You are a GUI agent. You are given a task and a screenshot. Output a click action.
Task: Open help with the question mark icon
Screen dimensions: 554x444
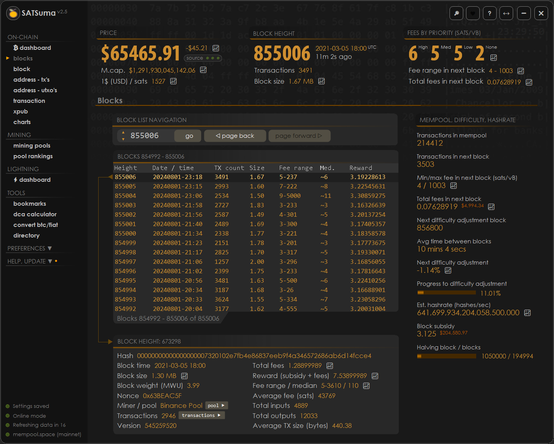[x=490, y=13]
